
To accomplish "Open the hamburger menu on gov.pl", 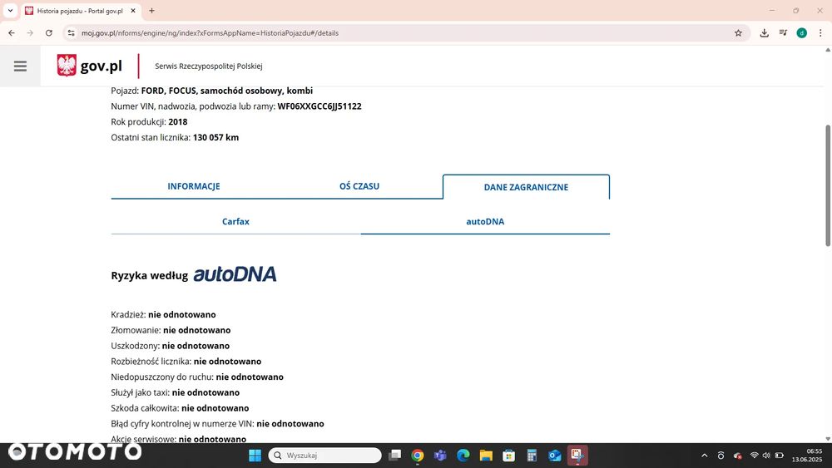I will [x=20, y=67].
